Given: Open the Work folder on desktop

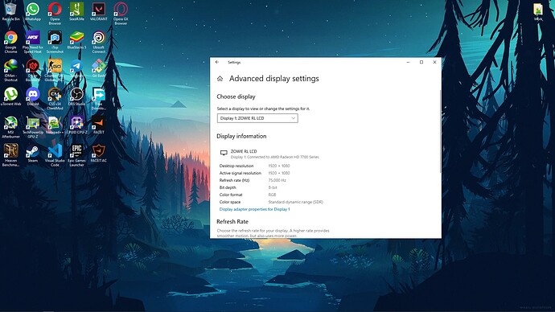Looking at the screenshot, I should [538, 12].
